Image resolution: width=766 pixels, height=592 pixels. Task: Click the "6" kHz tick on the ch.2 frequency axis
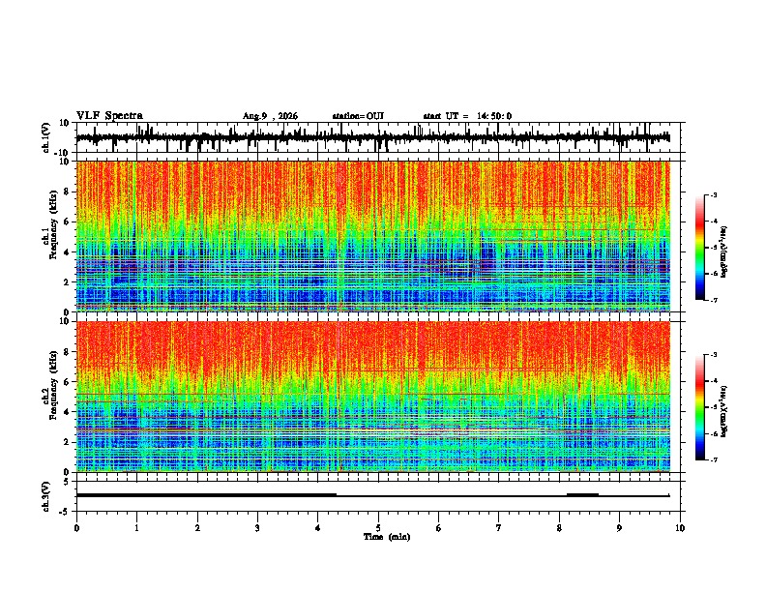tap(68, 382)
